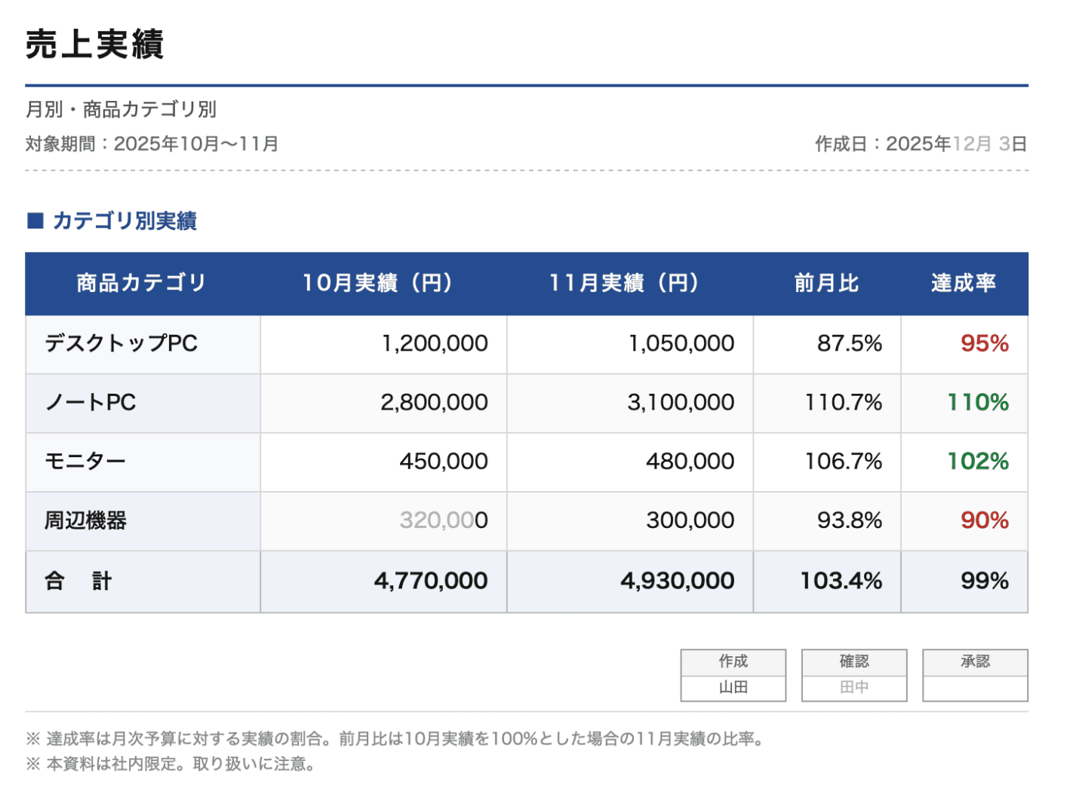Click the green 102% achievement rate
Image resolution: width=1067 pixels, height=789 pixels.
[978, 461]
